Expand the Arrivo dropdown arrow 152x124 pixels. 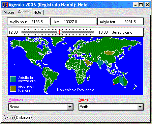[x=140, y=107]
